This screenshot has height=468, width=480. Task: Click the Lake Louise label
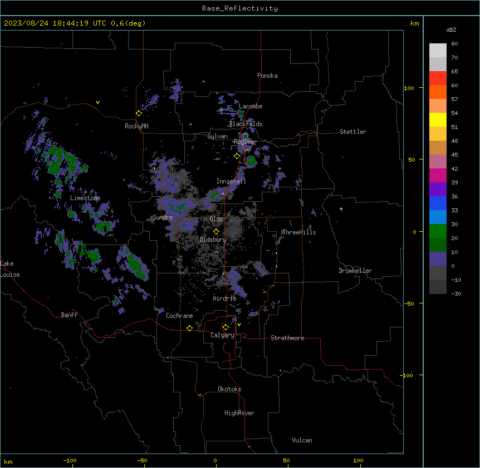[x=10, y=269]
